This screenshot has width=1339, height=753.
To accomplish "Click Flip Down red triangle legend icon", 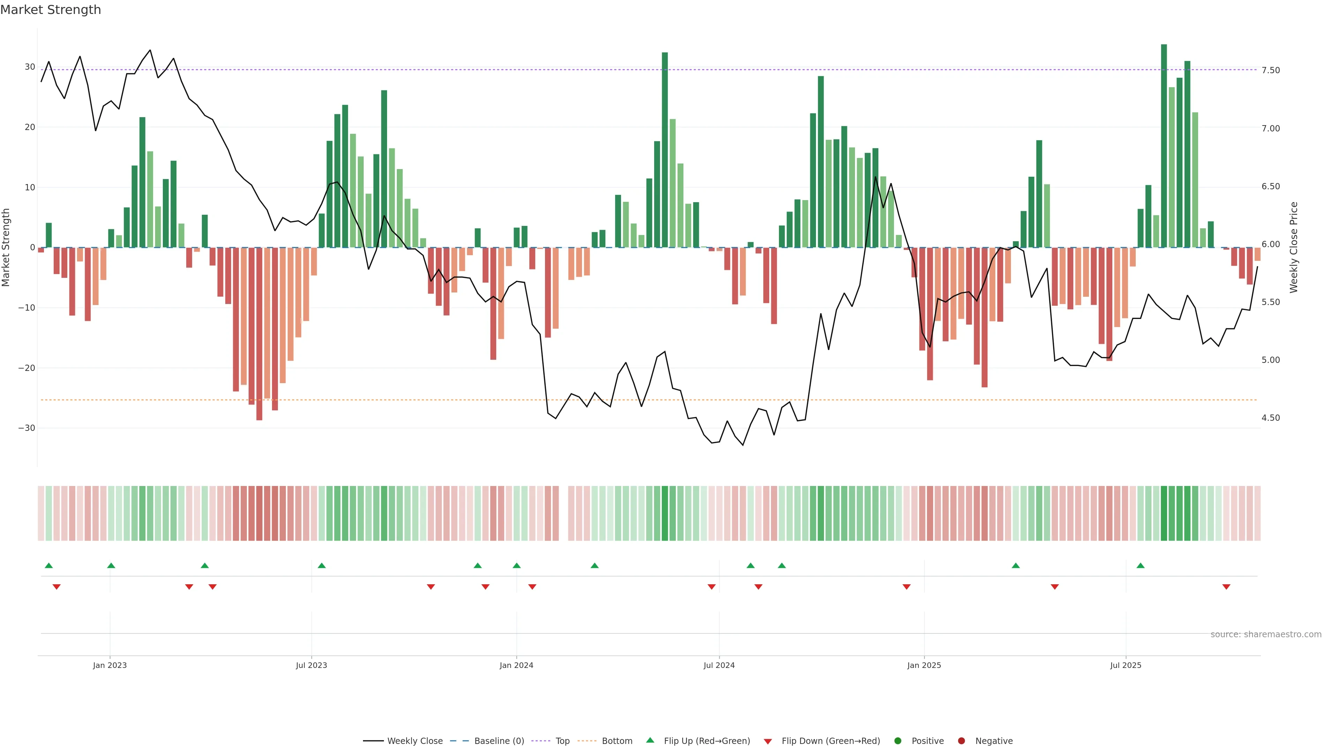I will point(768,741).
